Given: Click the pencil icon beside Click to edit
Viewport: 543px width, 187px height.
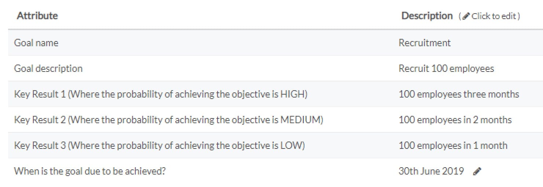Looking at the screenshot, I should 466,16.
